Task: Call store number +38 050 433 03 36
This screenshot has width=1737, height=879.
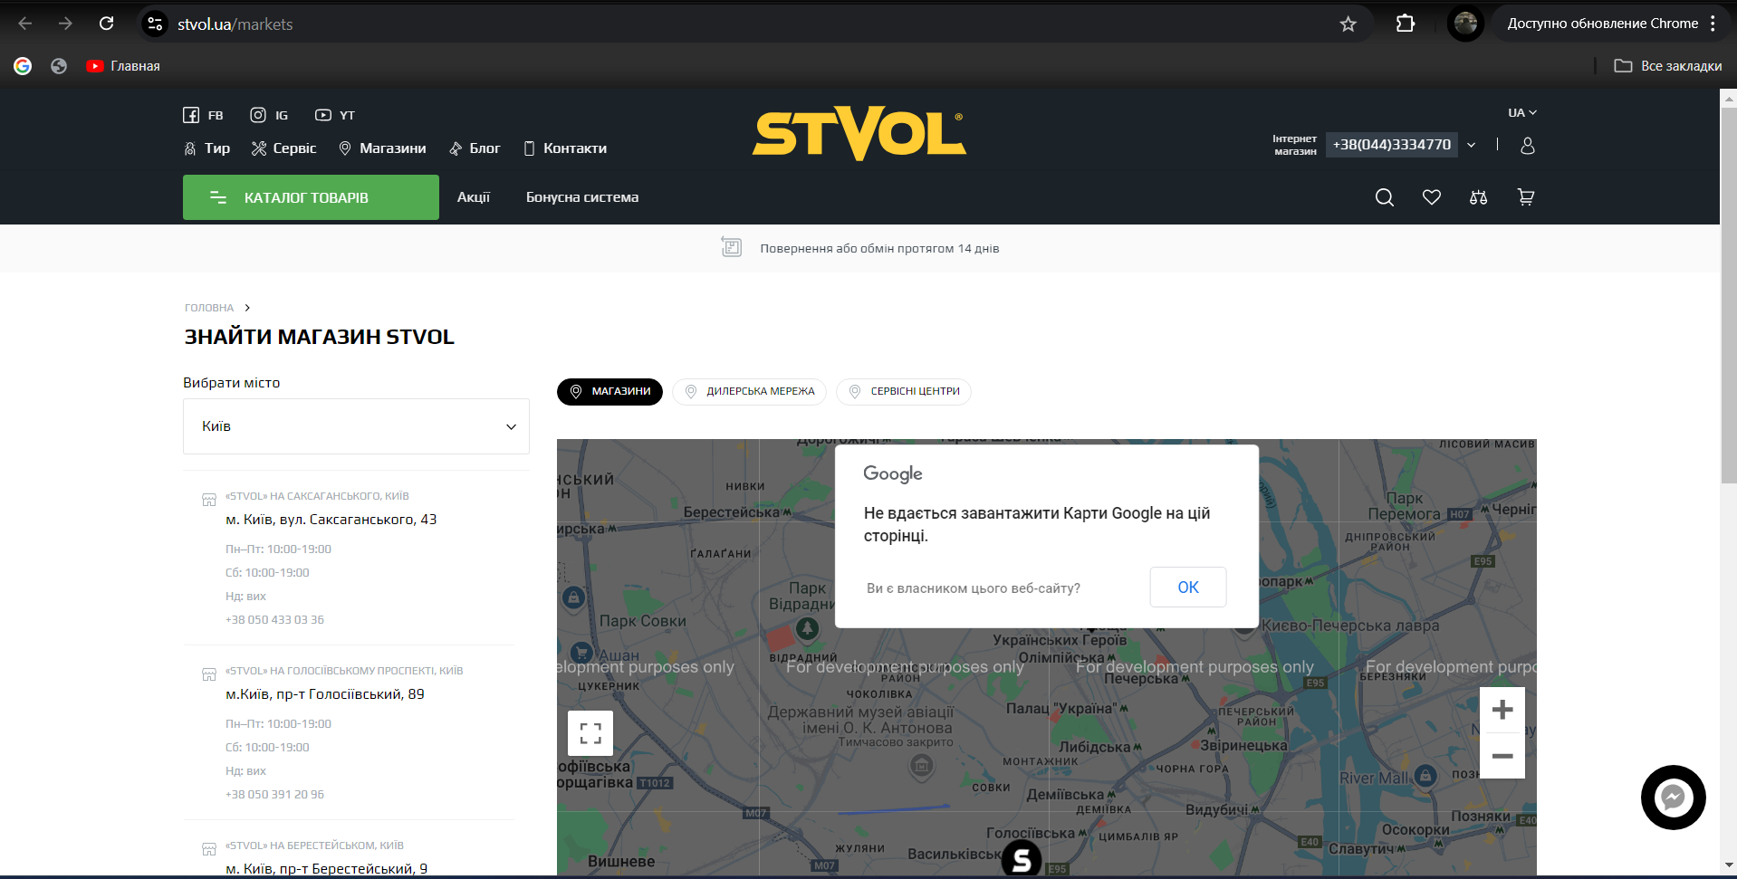Action: (274, 620)
